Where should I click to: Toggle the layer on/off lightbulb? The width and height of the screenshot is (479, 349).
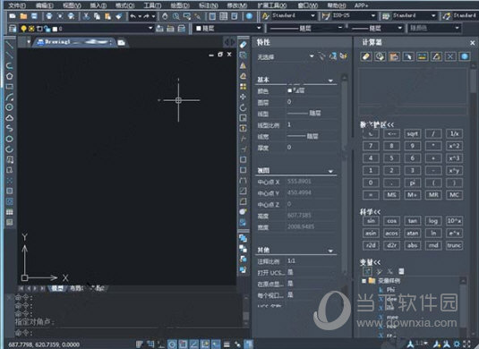[23, 29]
